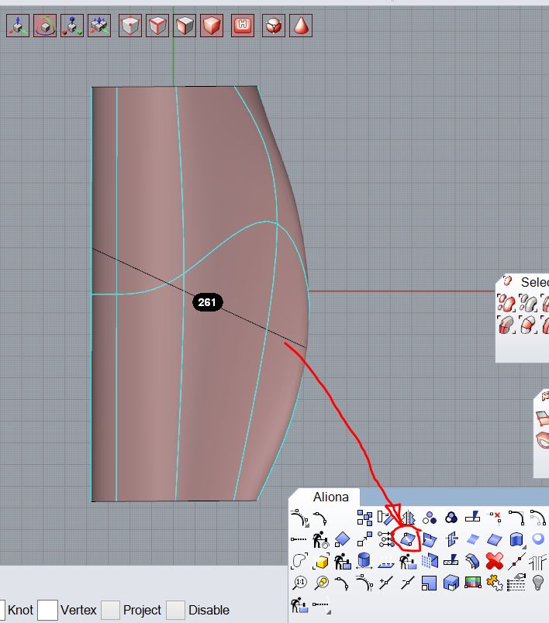Image resolution: width=549 pixels, height=623 pixels.
Task: Click the offset parallel lines icon
Action: tap(538, 561)
